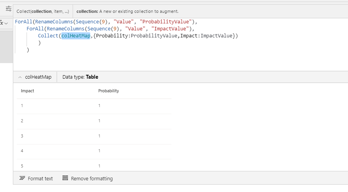Viewport: 348px width, 192px height.
Task: Click the Collect keyword in formula
Action: [x=48, y=36]
